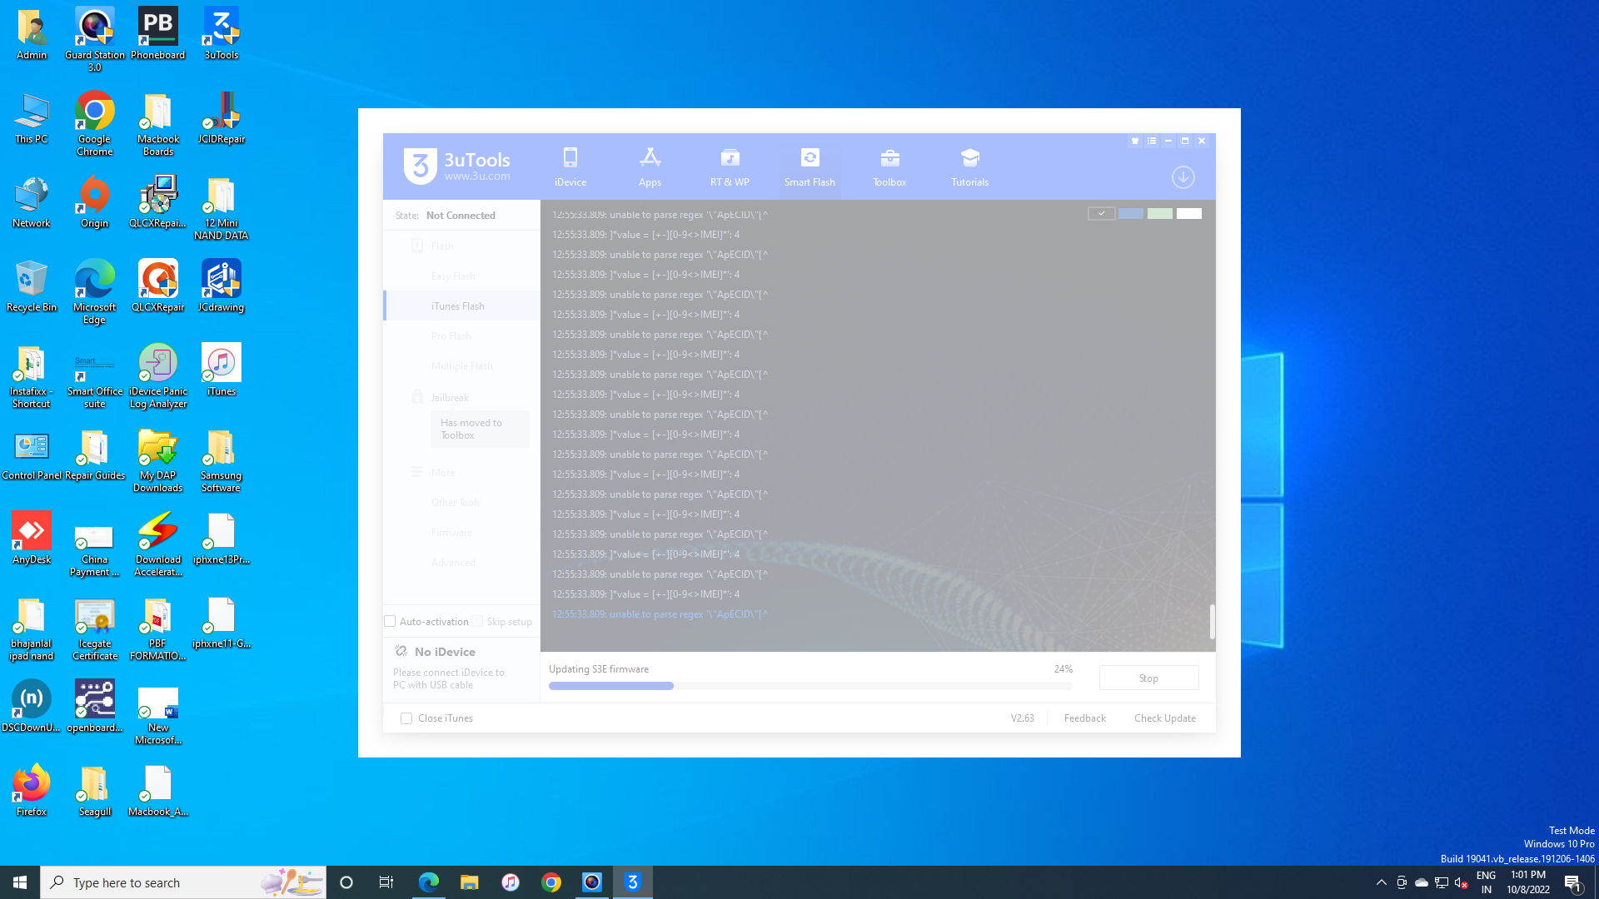This screenshot has width=1599, height=899.
Task: Click the log panel vertical scrollbar
Action: click(1212, 621)
